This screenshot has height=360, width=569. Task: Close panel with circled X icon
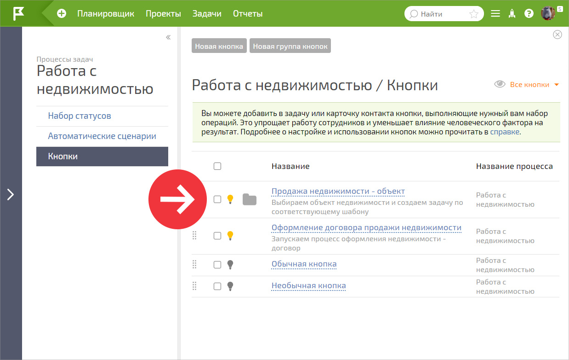[558, 35]
